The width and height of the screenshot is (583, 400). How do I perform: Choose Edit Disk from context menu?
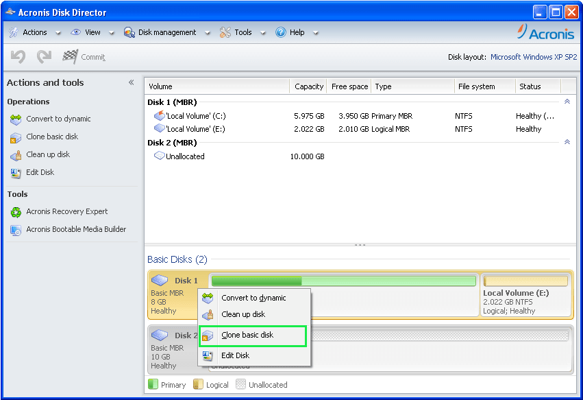tap(254, 355)
